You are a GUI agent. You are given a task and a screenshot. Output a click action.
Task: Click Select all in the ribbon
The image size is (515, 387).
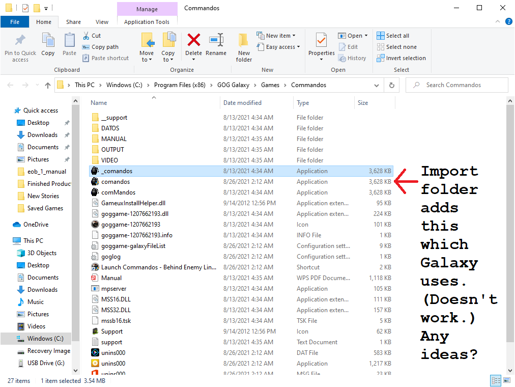click(393, 36)
